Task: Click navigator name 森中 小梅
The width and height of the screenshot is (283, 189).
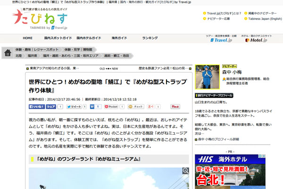Action: (232, 72)
